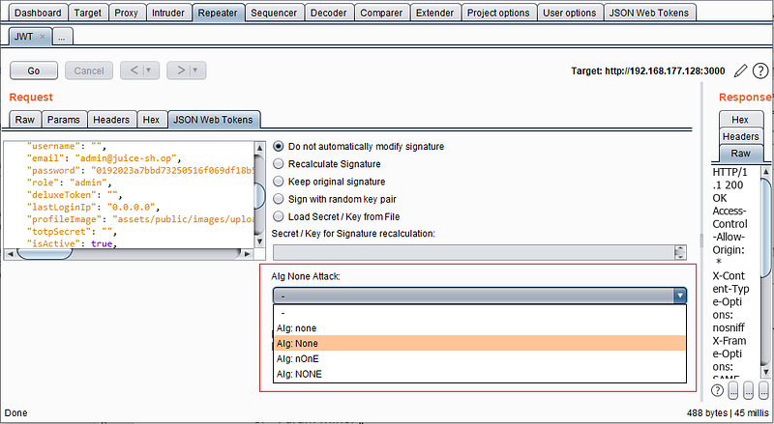
Task: Click the Secret / Key input field
Action: [x=474, y=252]
